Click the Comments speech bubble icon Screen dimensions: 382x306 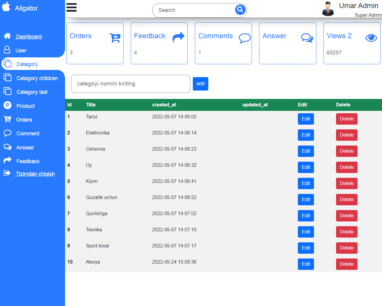pos(244,38)
